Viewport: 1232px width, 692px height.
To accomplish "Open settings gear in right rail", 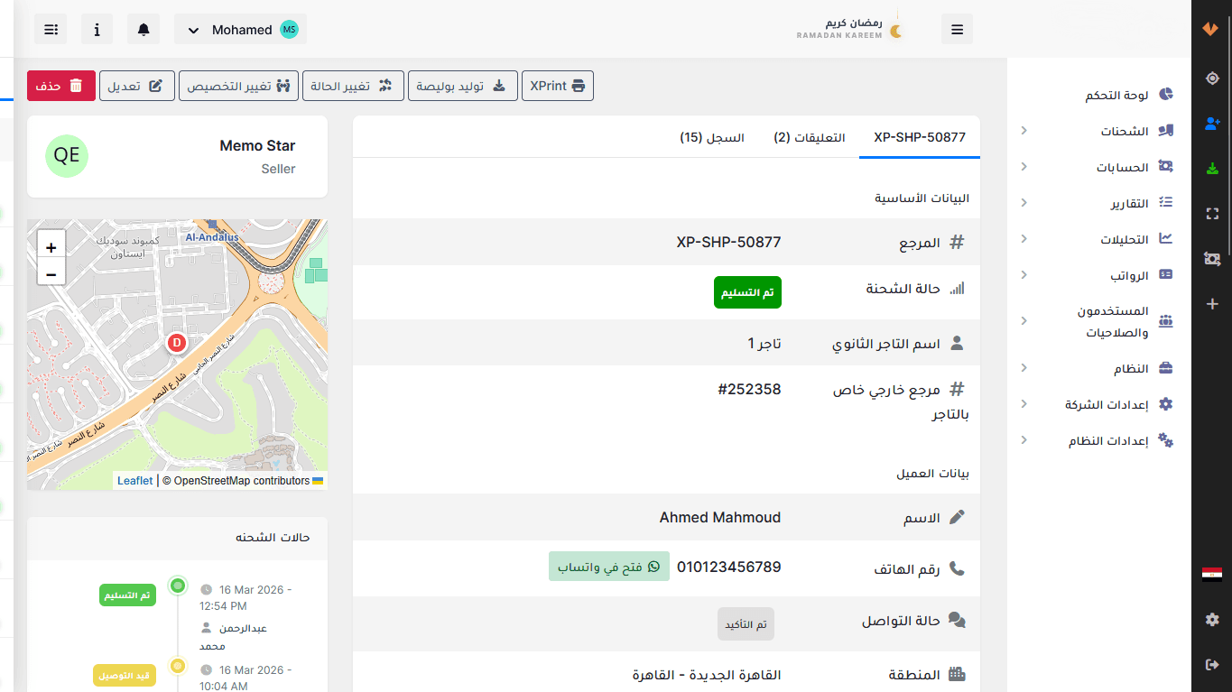I will click(x=1211, y=619).
